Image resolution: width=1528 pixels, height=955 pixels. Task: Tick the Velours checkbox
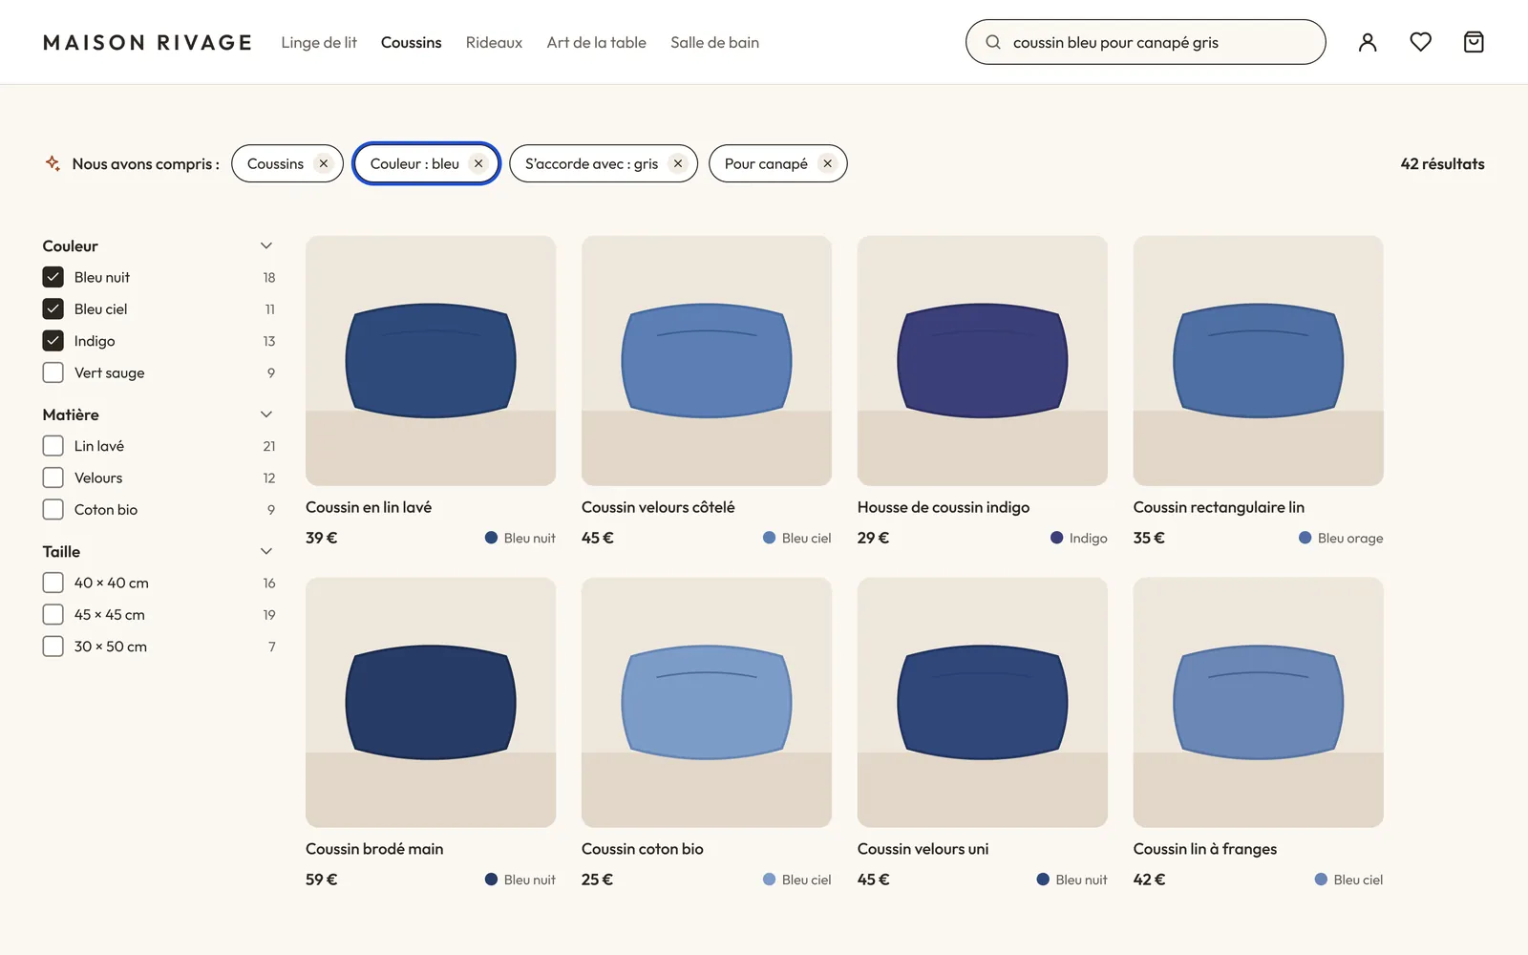[53, 477]
